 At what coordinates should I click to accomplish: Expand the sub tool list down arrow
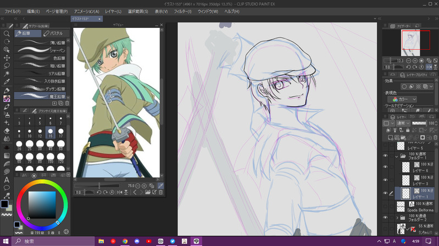[68, 98]
